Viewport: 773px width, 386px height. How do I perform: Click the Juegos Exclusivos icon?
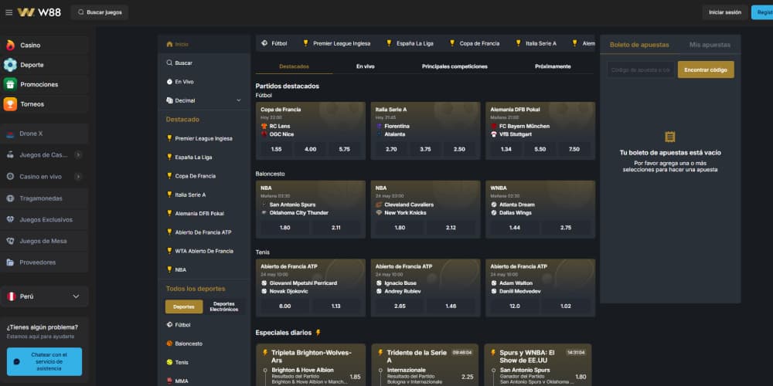pos(10,219)
